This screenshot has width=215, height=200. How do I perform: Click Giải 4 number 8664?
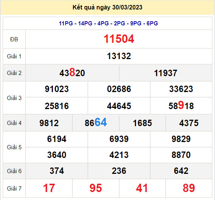pos(96,122)
